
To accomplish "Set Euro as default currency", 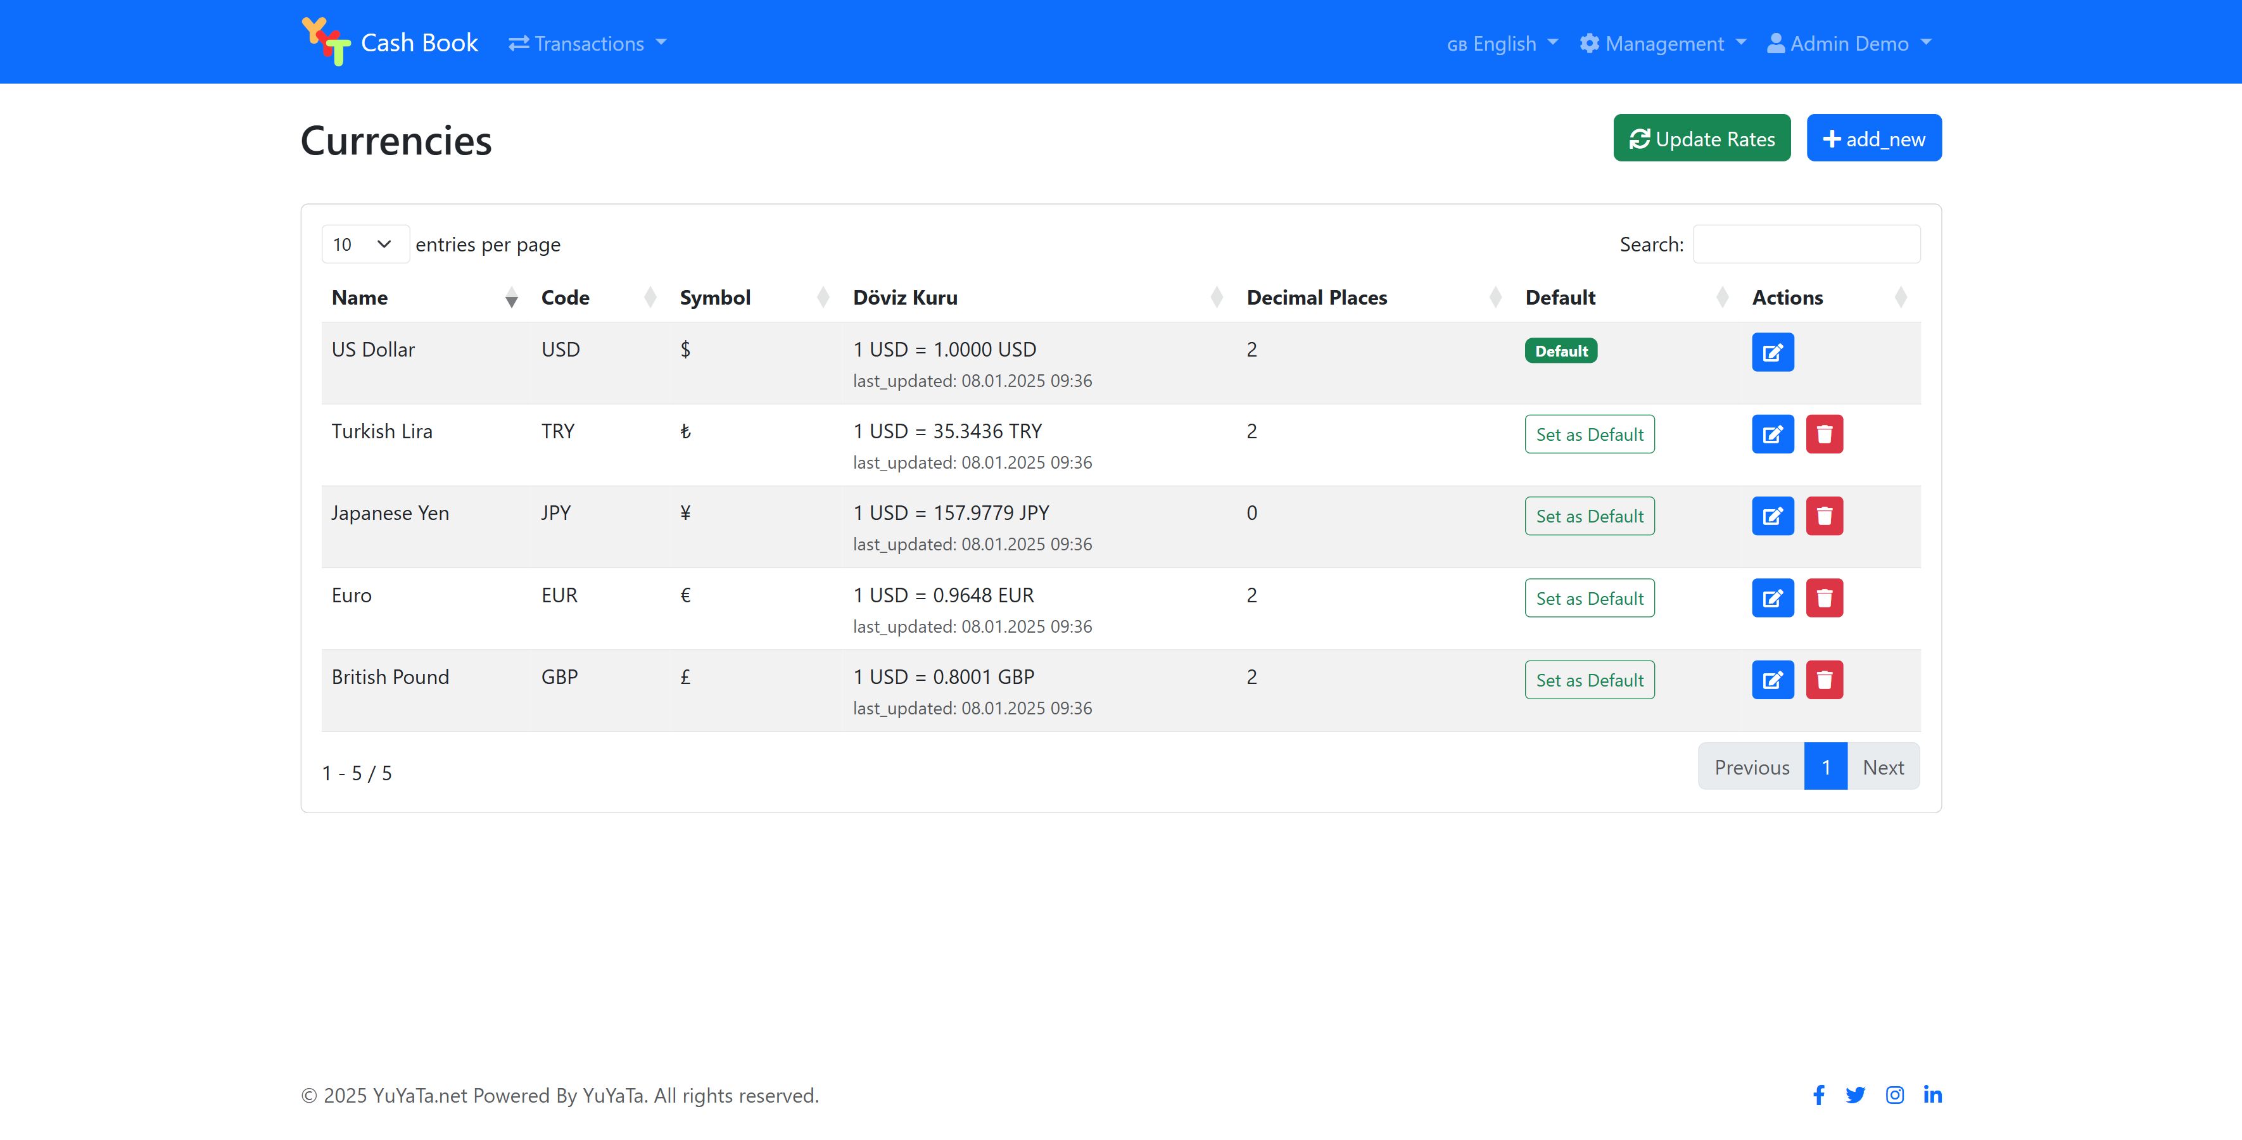I will tap(1589, 598).
